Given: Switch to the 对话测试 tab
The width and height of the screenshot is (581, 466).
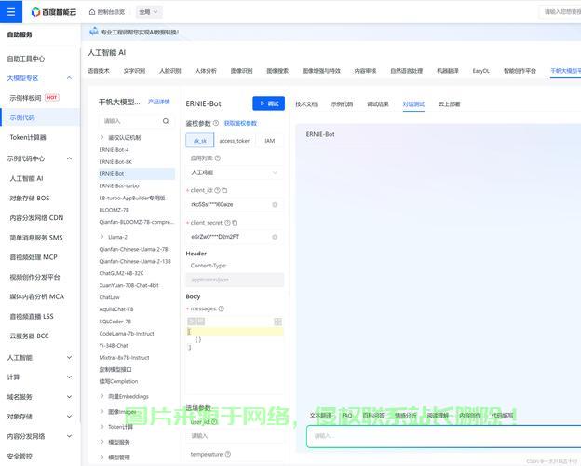Looking at the screenshot, I should (x=413, y=103).
